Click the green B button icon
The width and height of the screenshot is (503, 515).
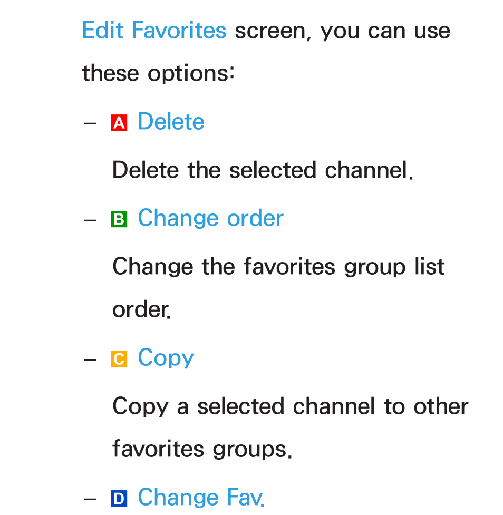tap(119, 219)
